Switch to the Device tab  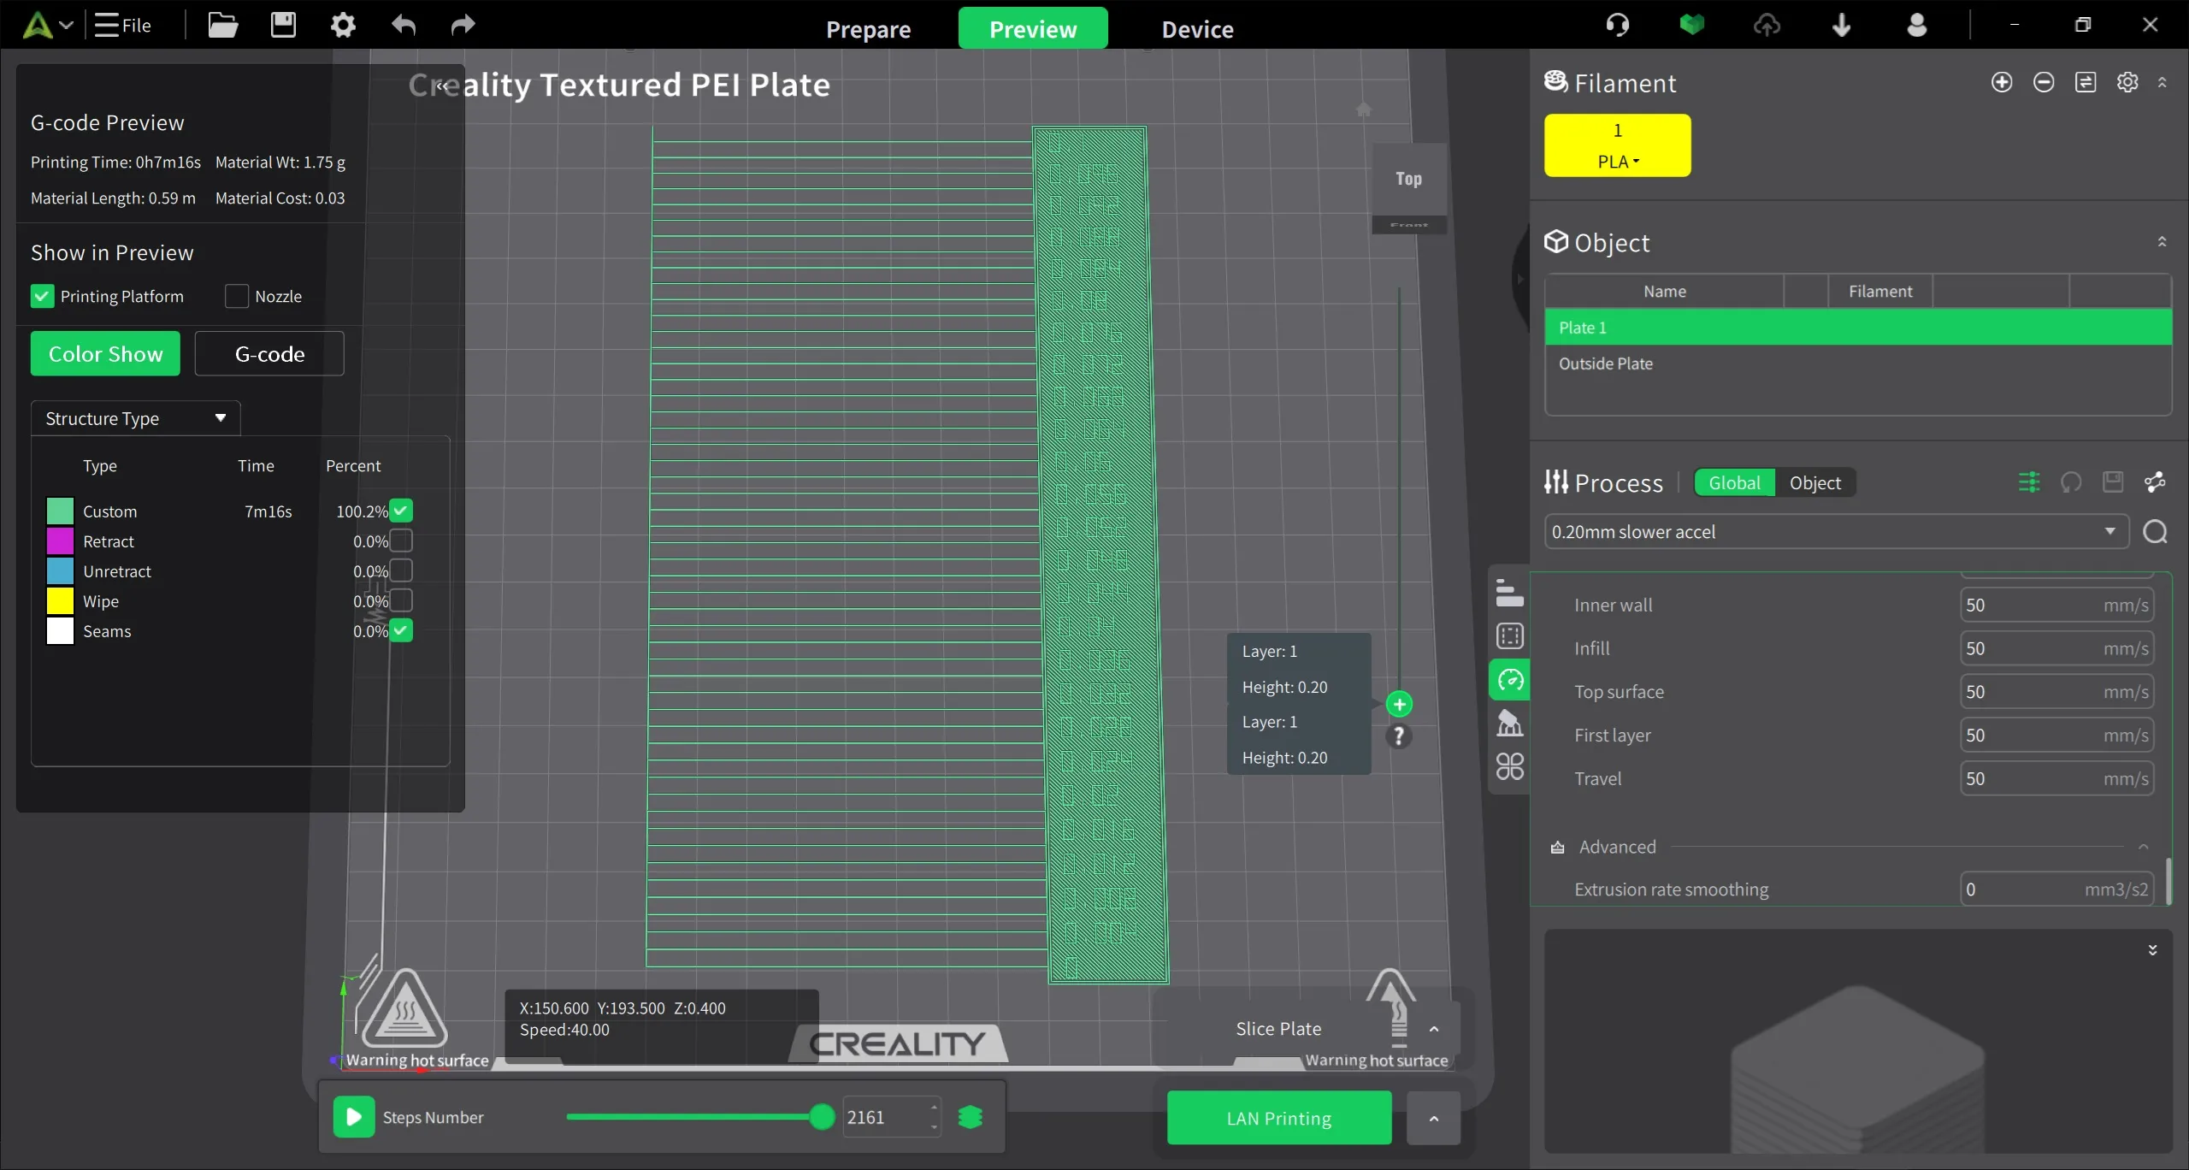tap(1197, 29)
